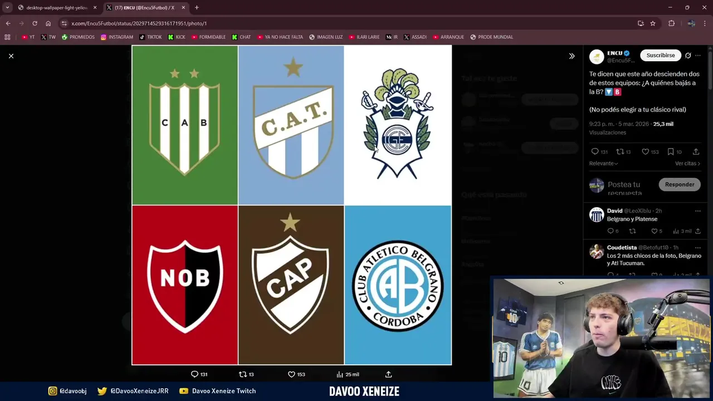Open the ILARI LARIE bookmark
Viewport: 713px width, 401px height.
(364, 37)
